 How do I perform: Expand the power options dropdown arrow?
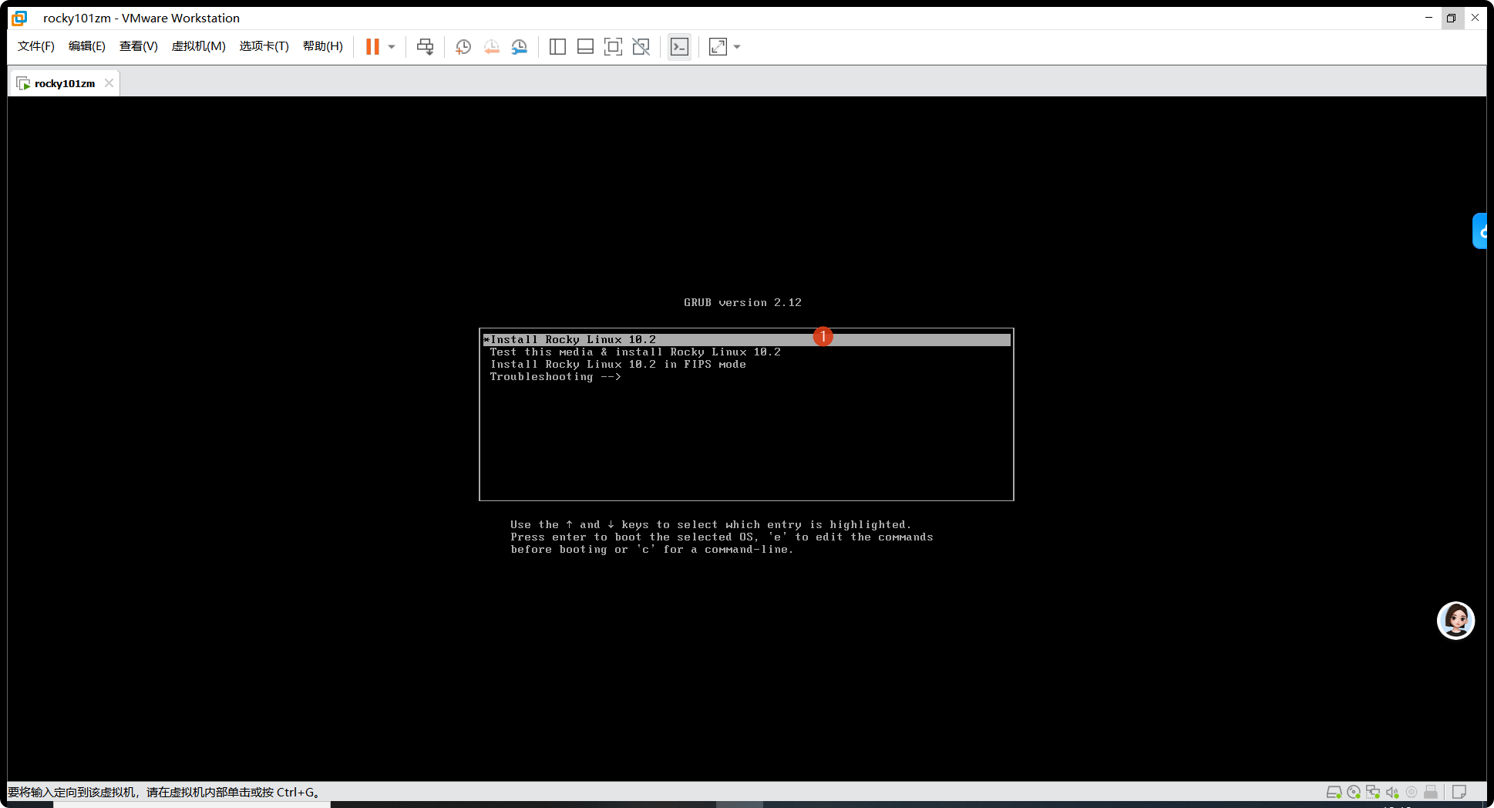392,47
